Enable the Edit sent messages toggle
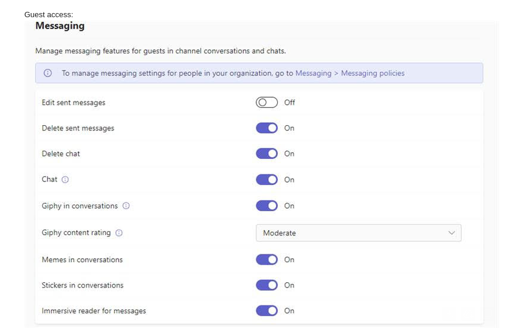Screen dimensions: 521x328 [266, 103]
